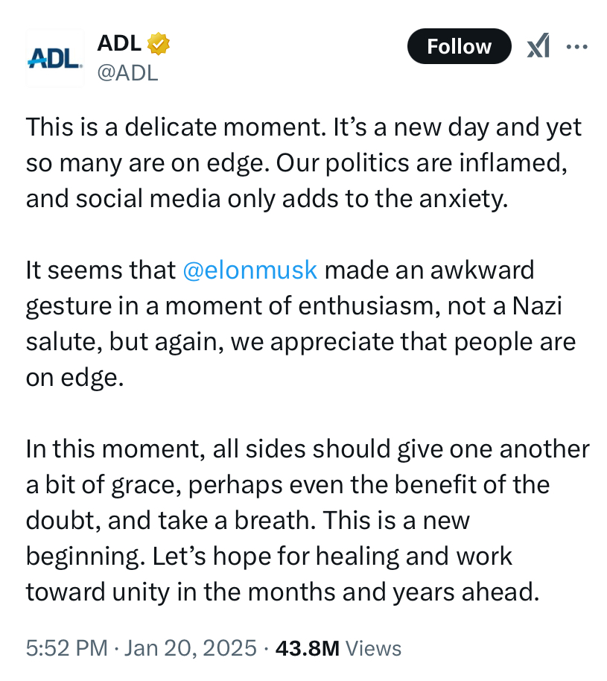607x681 pixels.
Task: Open the ADL logo profile picture
Action: [55, 58]
